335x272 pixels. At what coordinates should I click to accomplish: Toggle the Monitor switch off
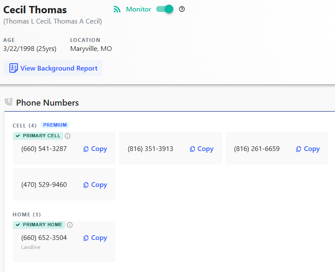coord(165,9)
